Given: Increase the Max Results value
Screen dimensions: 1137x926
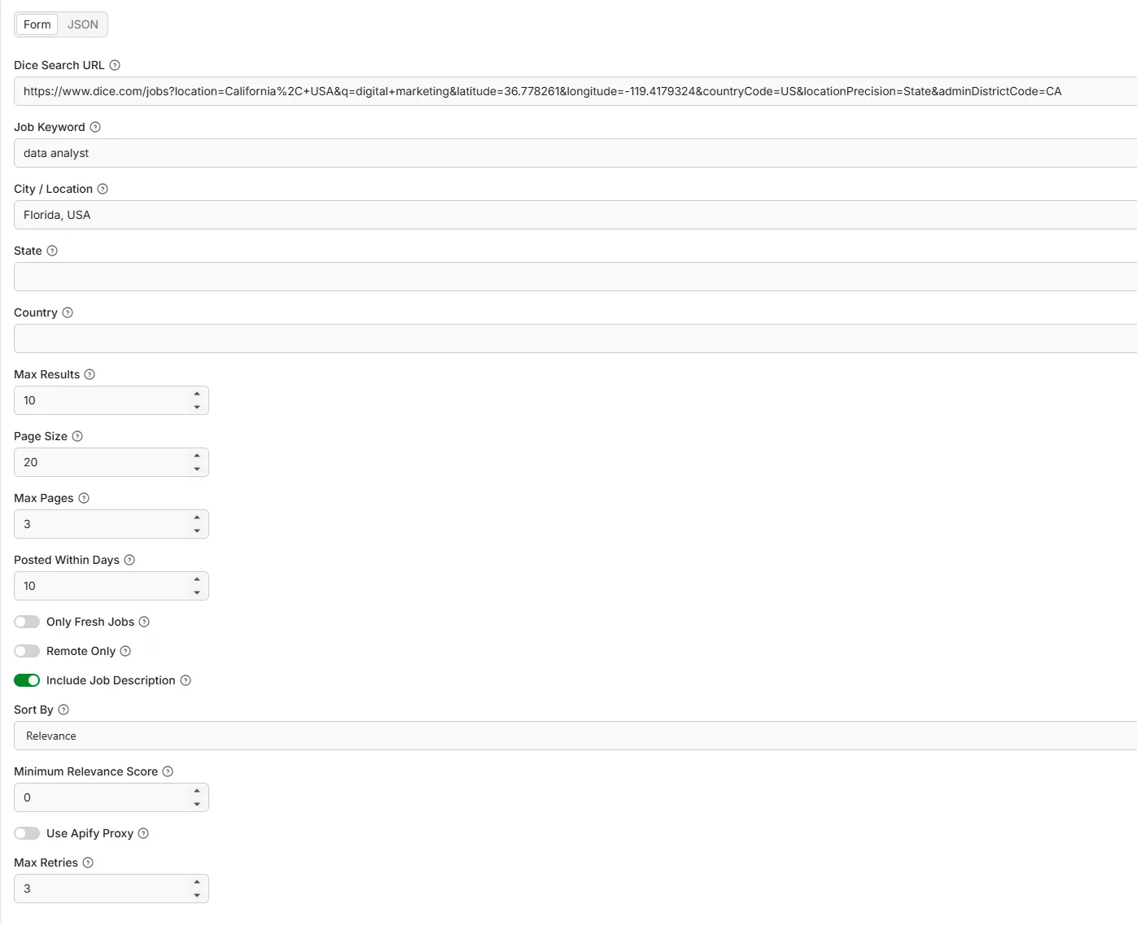Looking at the screenshot, I should pos(197,394).
